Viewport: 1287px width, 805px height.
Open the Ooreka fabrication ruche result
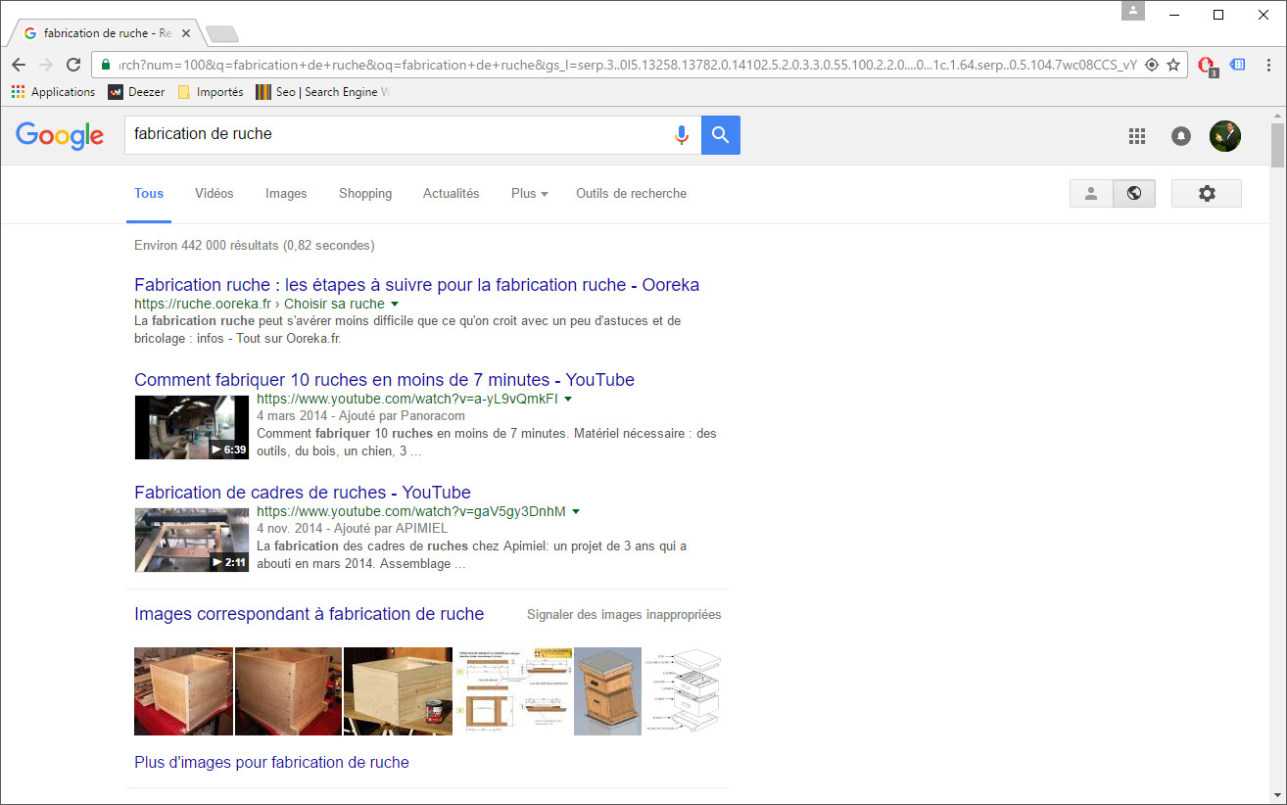pyautogui.click(x=417, y=285)
